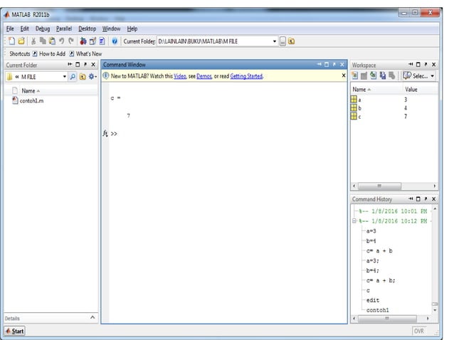Screen dimensions: 454x340
Task: Open MATLAB Help via question mark icon
Action: coord(115,41)
